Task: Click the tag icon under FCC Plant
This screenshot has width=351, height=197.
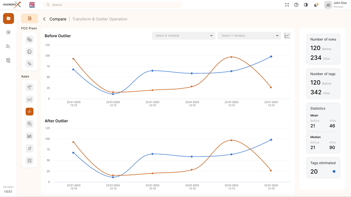Action: pos(30,64)
